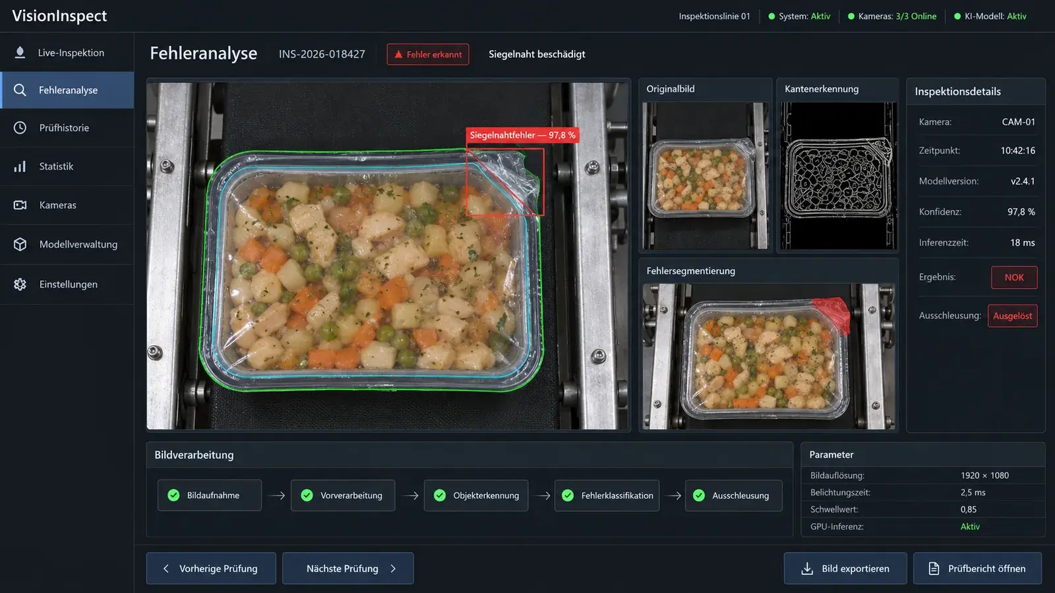Click the download icon on Bild exportieren

click(x=807, y=569)
